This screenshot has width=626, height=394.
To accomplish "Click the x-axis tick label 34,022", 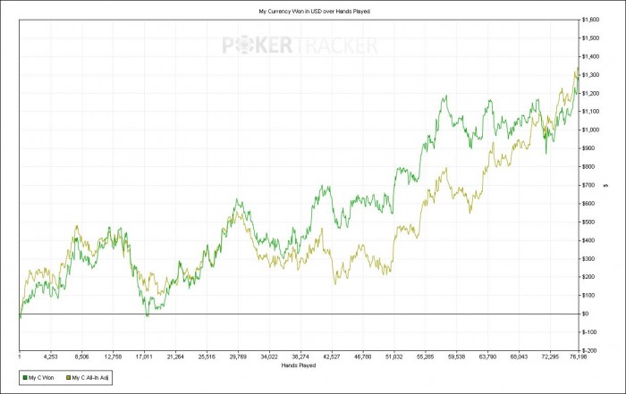I will (x=269, y=356).
